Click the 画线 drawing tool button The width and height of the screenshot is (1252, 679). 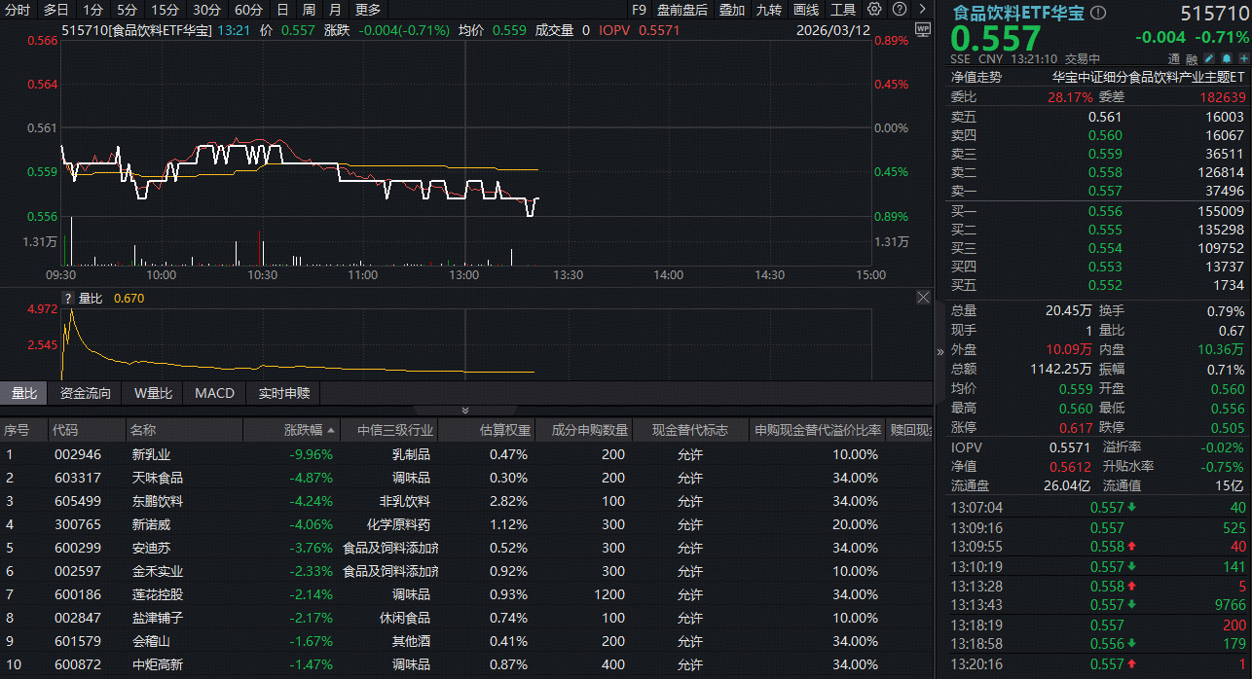(806, 10)
